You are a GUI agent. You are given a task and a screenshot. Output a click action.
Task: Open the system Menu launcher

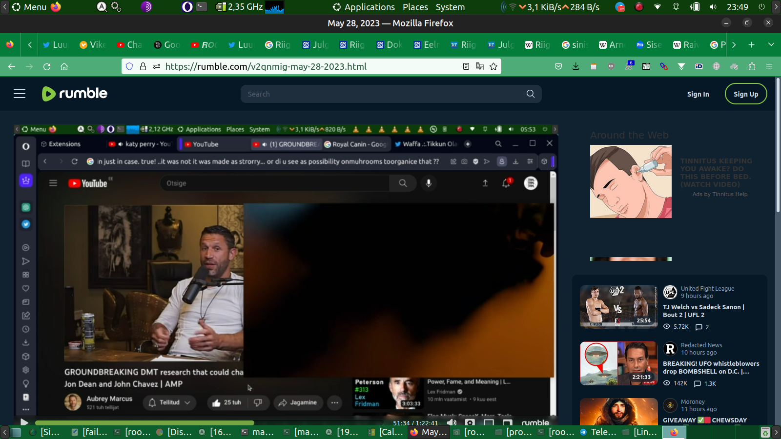point(29,7)
